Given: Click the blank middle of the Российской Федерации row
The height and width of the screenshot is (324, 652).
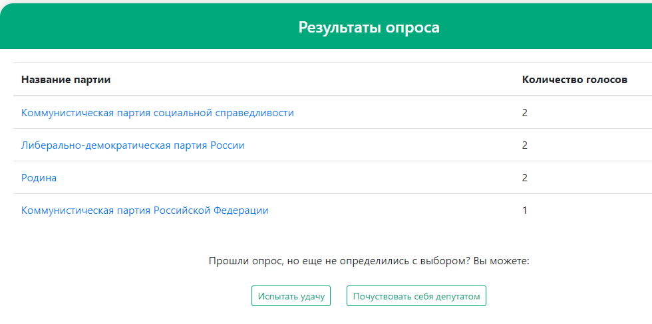Looking at the screenshot, I should [x=395, y=210].
